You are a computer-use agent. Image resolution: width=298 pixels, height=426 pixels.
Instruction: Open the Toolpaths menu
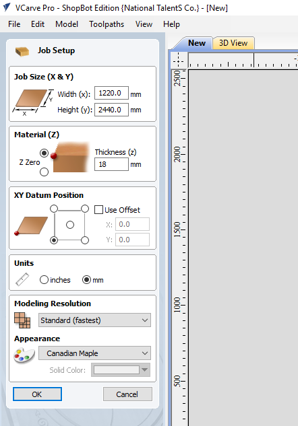pyautogui.click(x=107, y=24)
